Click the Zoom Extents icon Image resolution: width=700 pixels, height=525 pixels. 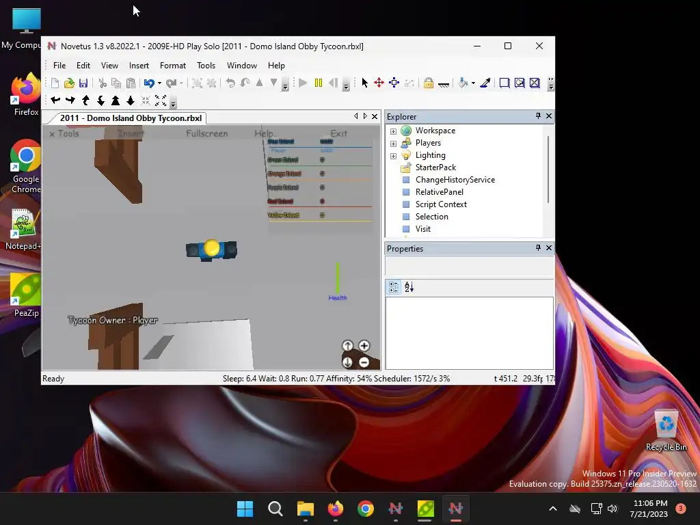[x=161, y=100]
